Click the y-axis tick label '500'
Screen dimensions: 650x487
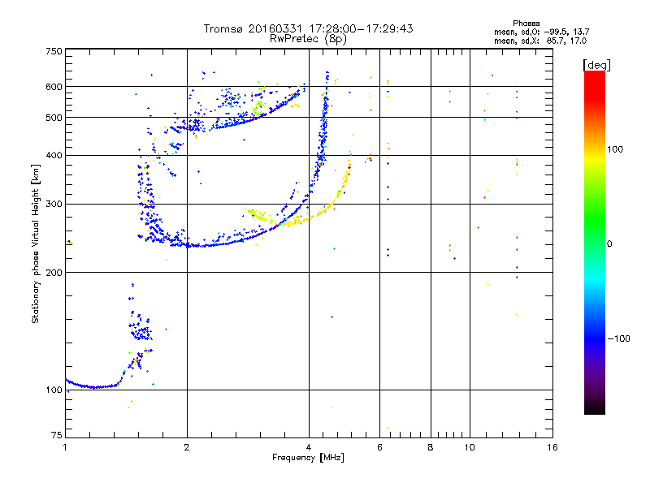pos(54,118)
